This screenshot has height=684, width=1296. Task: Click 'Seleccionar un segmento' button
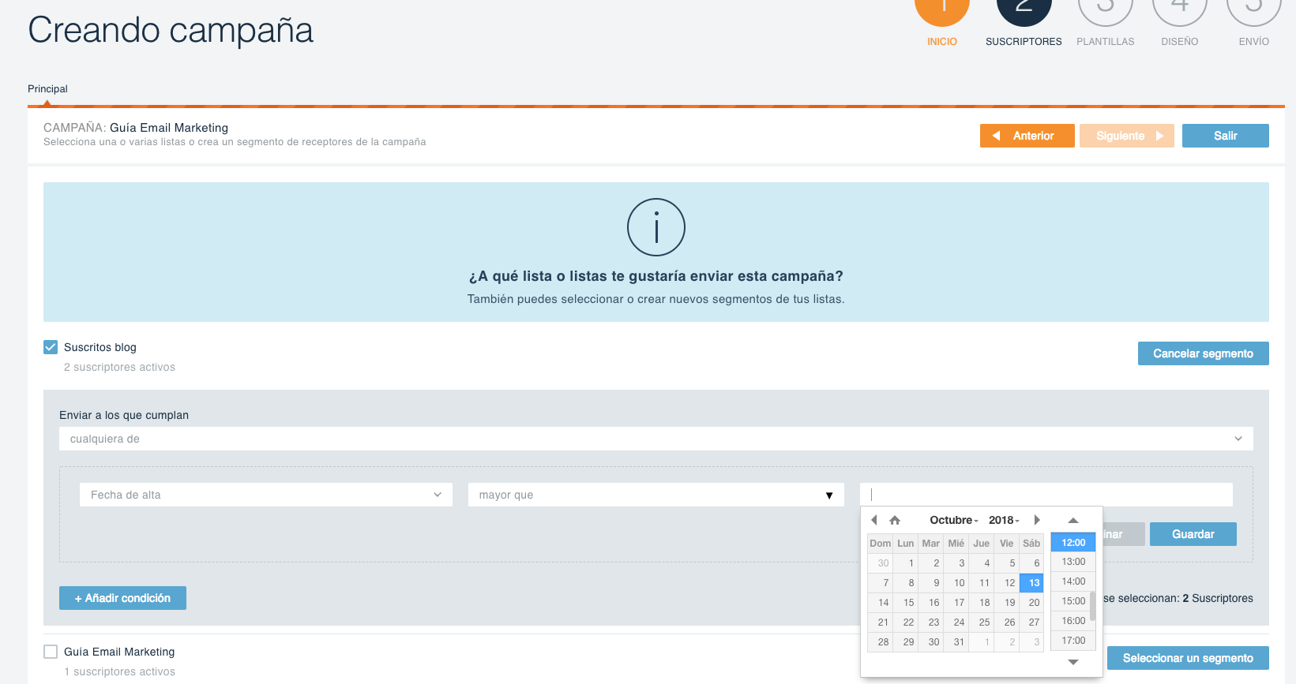tap(1188, 658)
